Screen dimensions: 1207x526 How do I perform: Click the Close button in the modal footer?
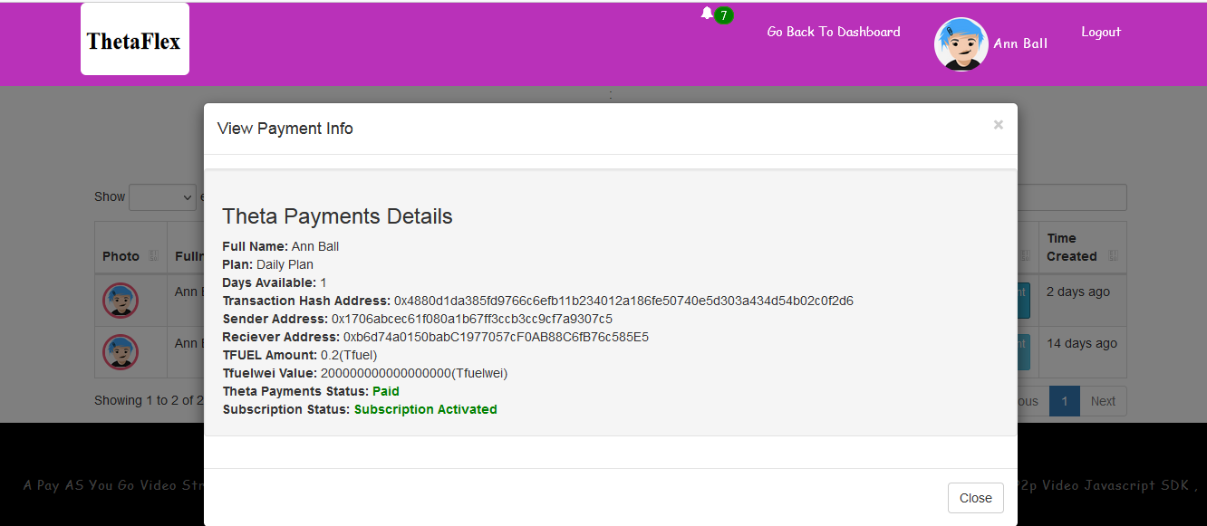pos(976,498)
